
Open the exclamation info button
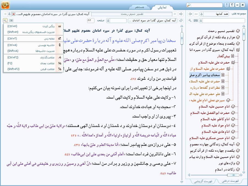(227, 5)
